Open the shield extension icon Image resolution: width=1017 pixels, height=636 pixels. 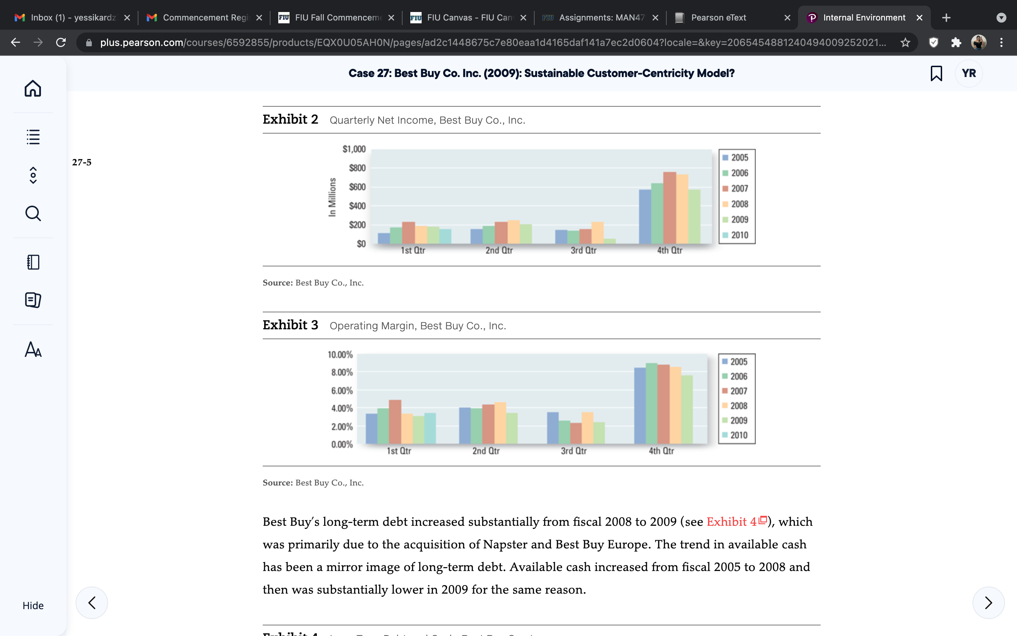pos(933,42)
